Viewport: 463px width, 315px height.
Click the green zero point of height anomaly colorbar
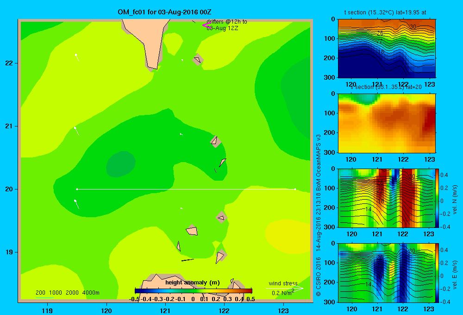(194, 291)
